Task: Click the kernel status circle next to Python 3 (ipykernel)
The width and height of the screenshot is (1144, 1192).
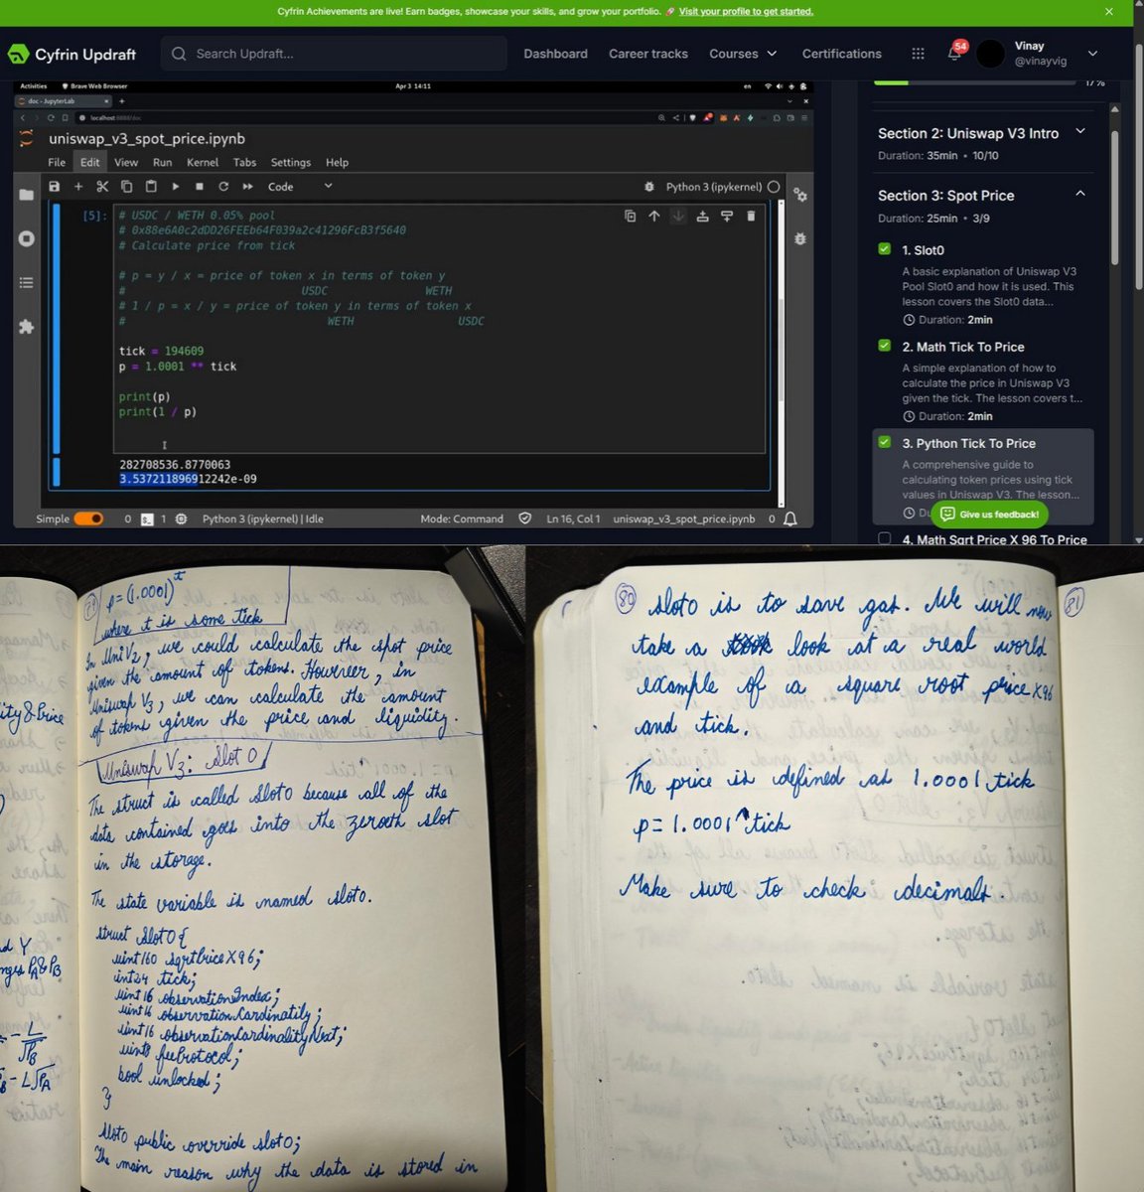Action: (774, 186)
